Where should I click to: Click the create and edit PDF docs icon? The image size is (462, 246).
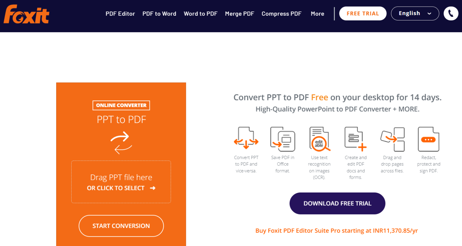356,139
